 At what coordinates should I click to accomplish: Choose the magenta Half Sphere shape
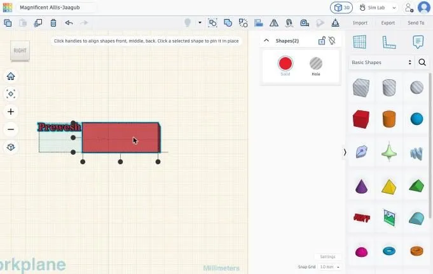coord(361,251)
